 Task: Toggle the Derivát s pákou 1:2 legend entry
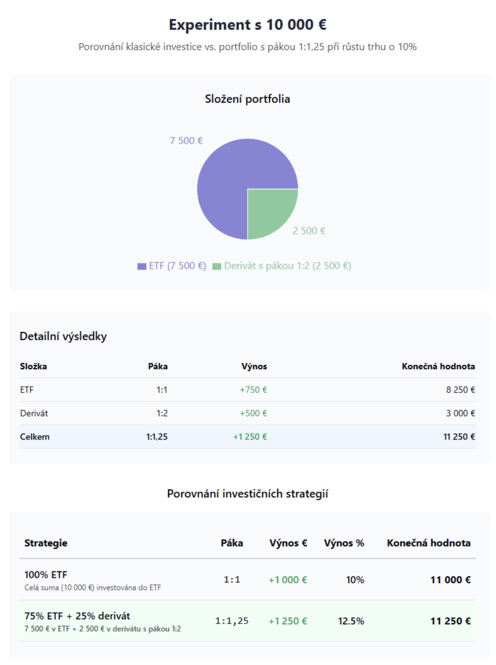pyautogui.click(x=287, y=266)
